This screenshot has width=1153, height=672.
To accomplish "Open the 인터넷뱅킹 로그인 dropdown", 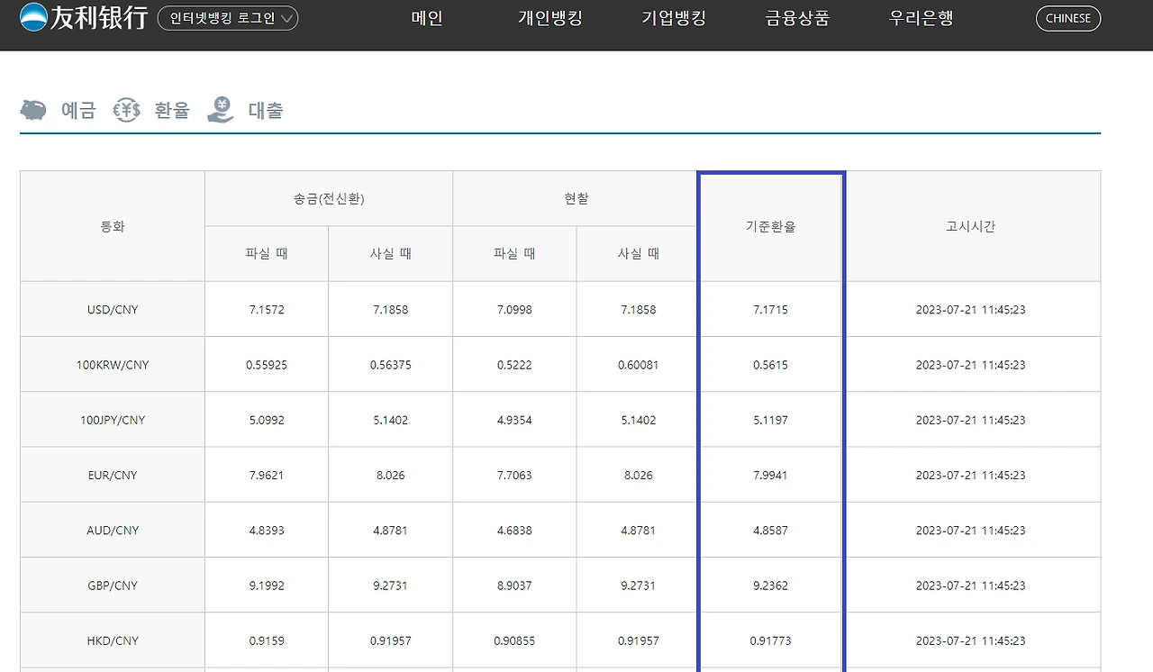I will [227, 17].
